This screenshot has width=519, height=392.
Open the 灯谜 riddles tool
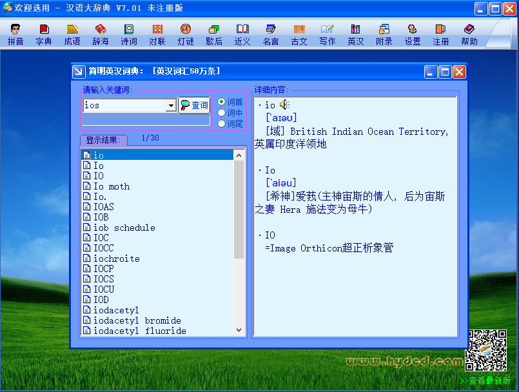click(x=186, y=34)
